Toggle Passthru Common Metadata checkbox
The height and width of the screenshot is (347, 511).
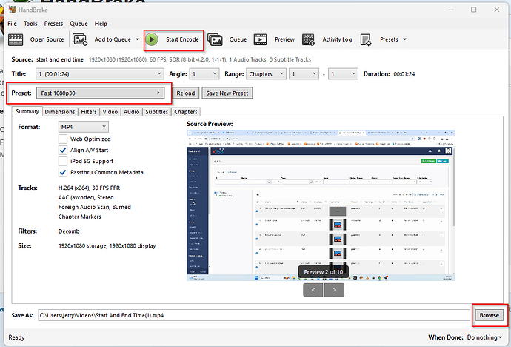(x=63, y=172)
